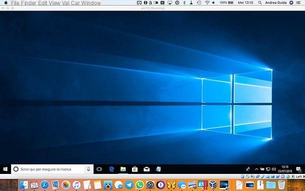305x191 pixels.
Task: Activate the Cortana microphone icon
Action: tap(88, 169)
